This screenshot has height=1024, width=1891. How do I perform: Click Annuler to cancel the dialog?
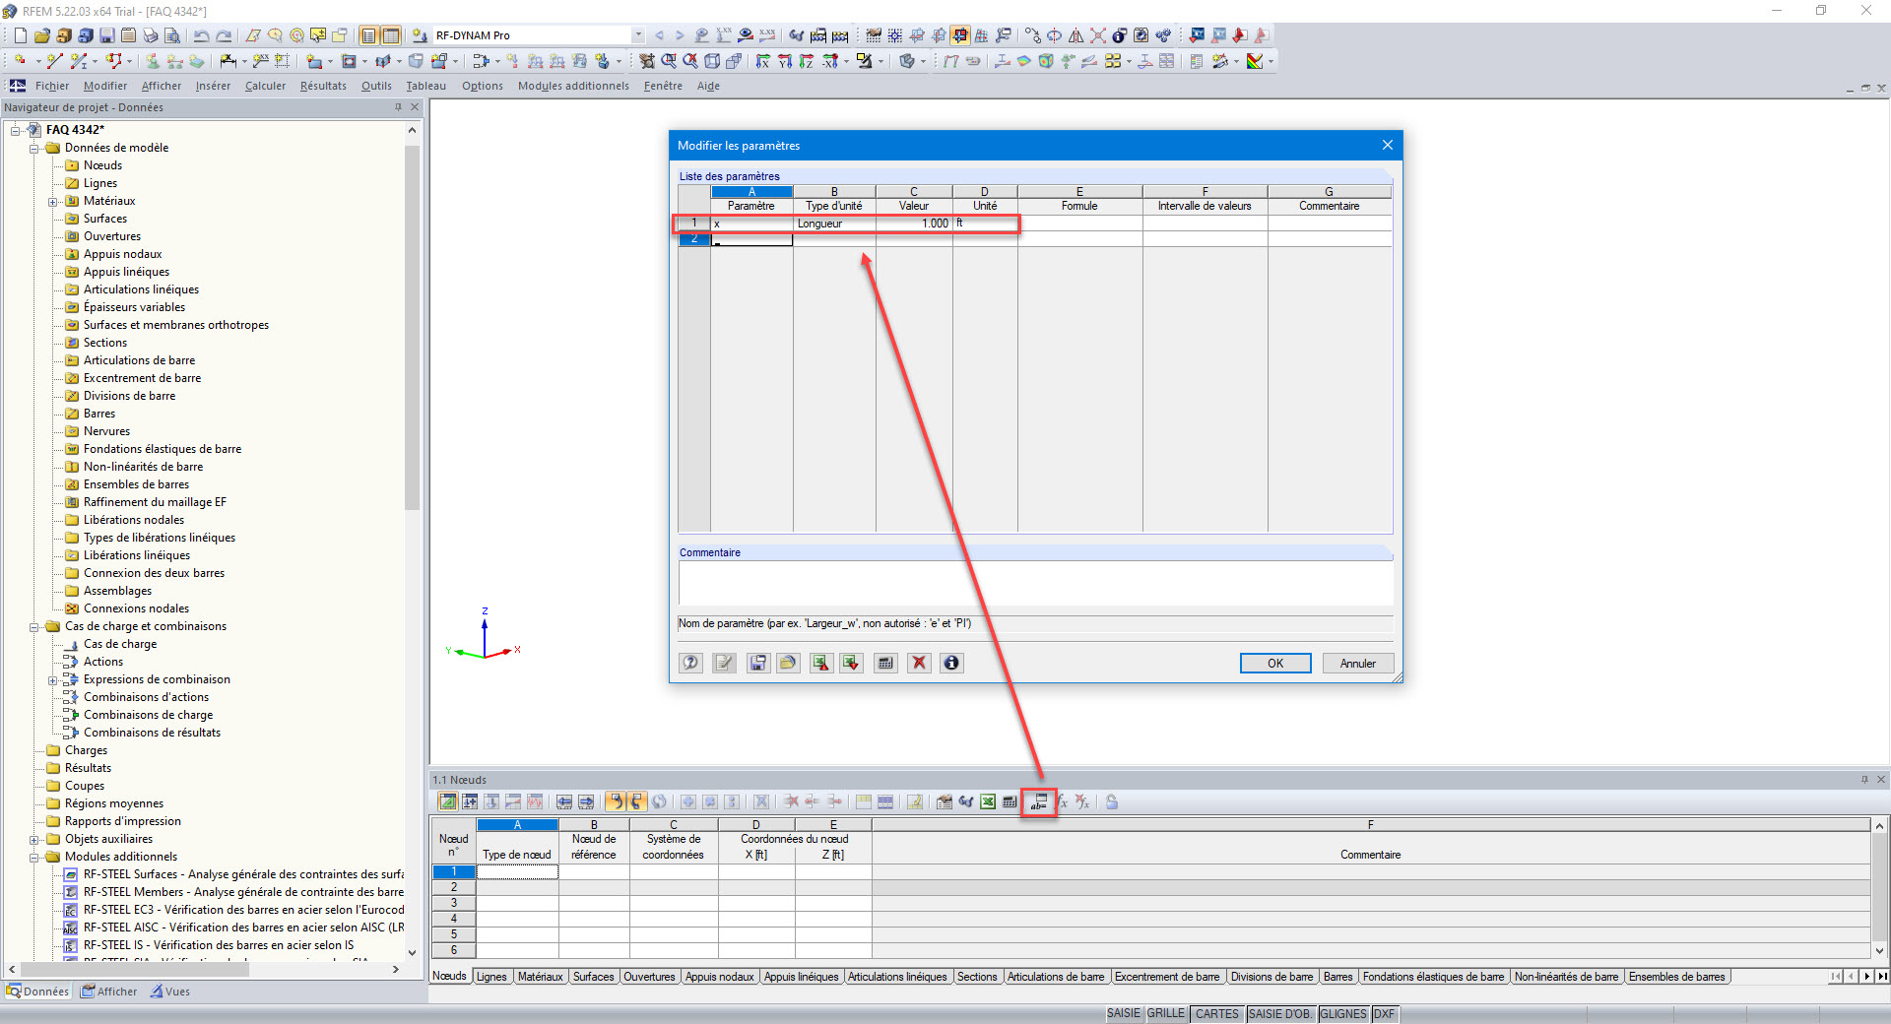[x=1358, y=664]
